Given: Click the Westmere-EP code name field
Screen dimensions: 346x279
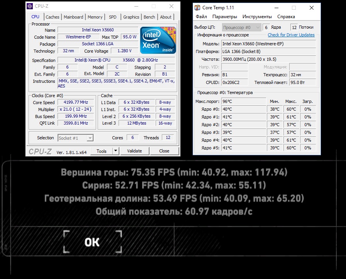Looking at the screenshot, I should [x=78, y=37].
